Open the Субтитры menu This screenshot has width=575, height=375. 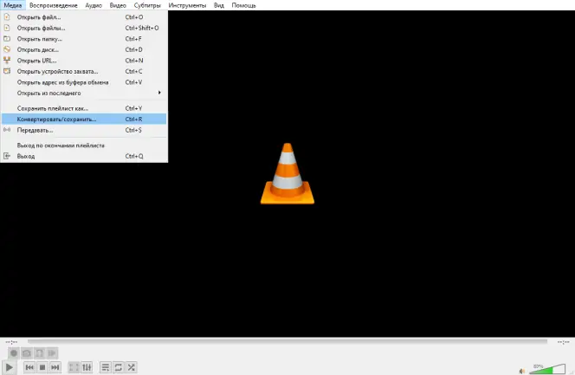coord(147,5)
